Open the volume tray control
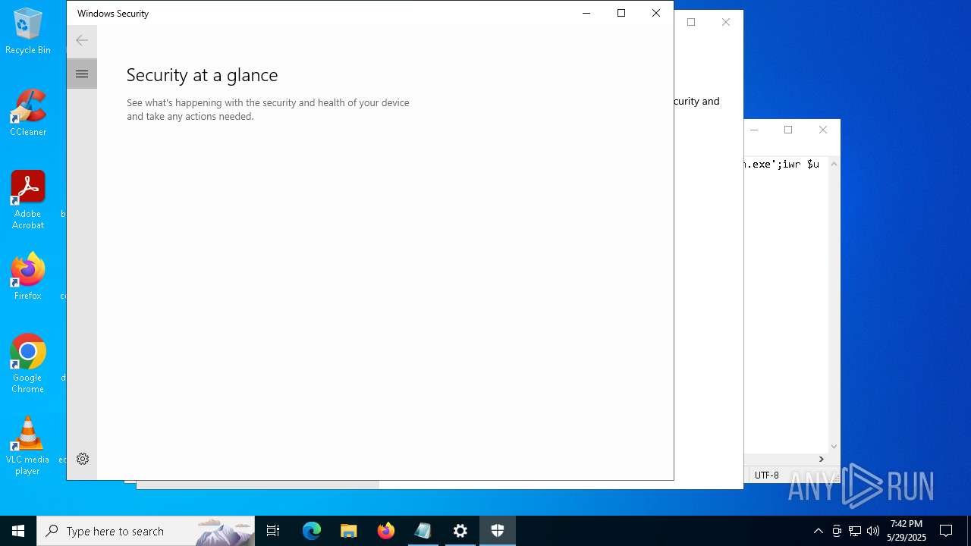971x546 pixels. (x=873, y=531)
